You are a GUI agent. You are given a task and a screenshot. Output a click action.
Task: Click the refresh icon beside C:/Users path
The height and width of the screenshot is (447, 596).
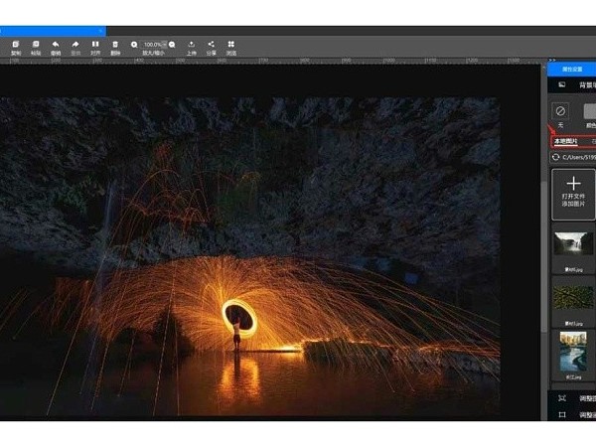(557, 157)
